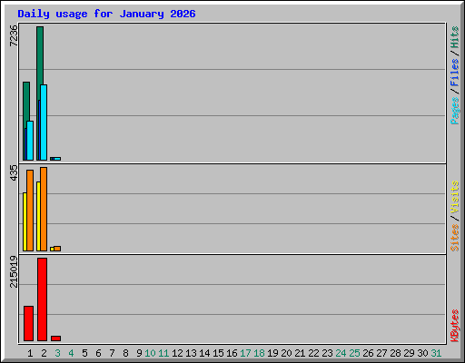Click day label 29 on the x-axis
465x363 pixels.
[x=409, y=353]
